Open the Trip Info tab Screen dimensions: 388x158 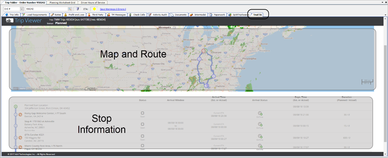pyautogui.click(x=12, y=15)
